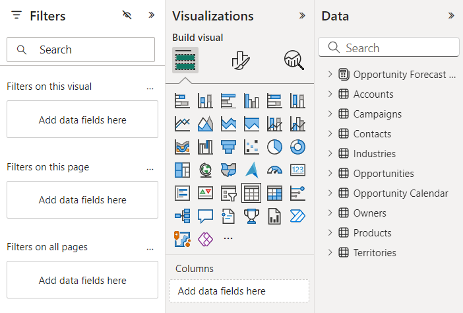Click the Data pane search box

click(x=388, y=48)
